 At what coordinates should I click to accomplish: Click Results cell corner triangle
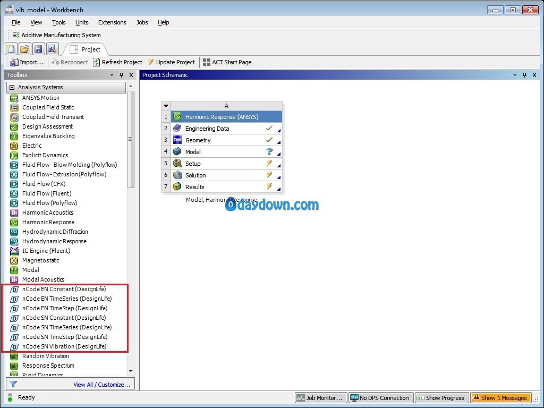(279, 189)
